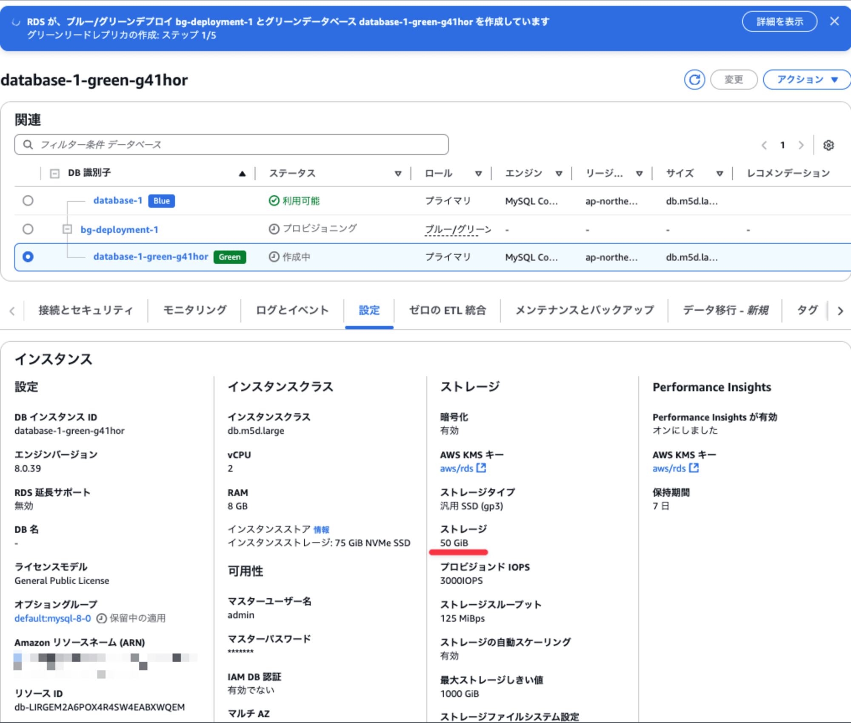The height and width of the screenshot is (723, 851).
Task: Click the 125 MiBps throughput value
Action: click(463, 618)
